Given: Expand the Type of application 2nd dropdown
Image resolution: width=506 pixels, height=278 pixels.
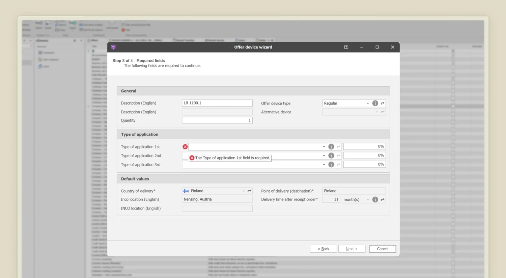Looking at the screenshot, I should pyautogui.click(x=324, y=156).
